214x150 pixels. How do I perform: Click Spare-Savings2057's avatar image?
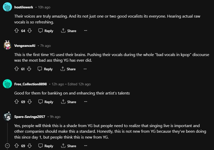pos(7,116)
